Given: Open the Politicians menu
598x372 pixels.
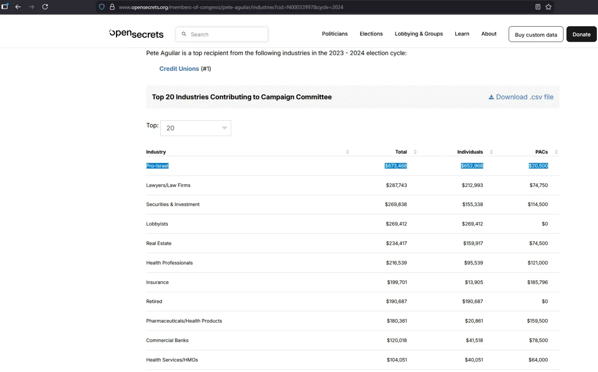Looking at the screenshot, I should click(335, 34).
